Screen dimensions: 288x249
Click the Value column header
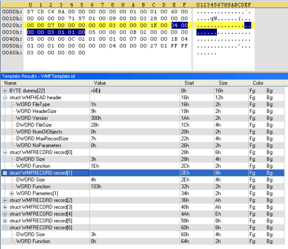pos(135,83)
